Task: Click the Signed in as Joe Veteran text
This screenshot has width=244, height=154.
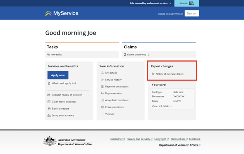Action: 171,13
